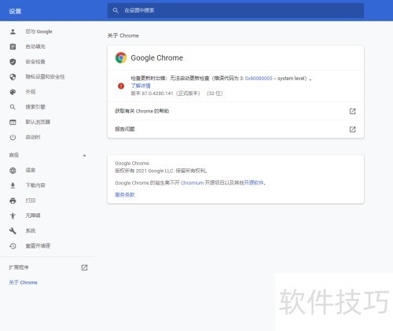Open the 服务条款 terms link

point(125,195)
